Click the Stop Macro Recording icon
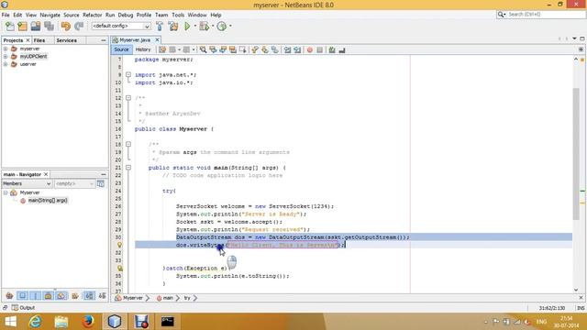Screen dimensions: 587x330 coord(320,49)
